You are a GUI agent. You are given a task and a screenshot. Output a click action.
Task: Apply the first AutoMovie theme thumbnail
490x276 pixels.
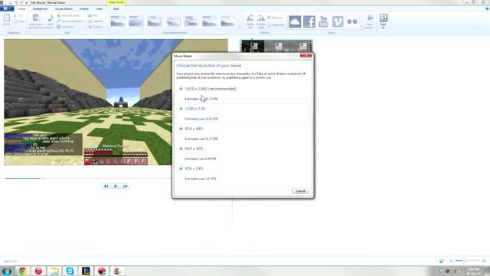click(118, 21)
